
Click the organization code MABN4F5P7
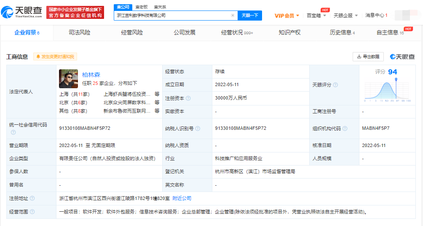tap(376, 129)
